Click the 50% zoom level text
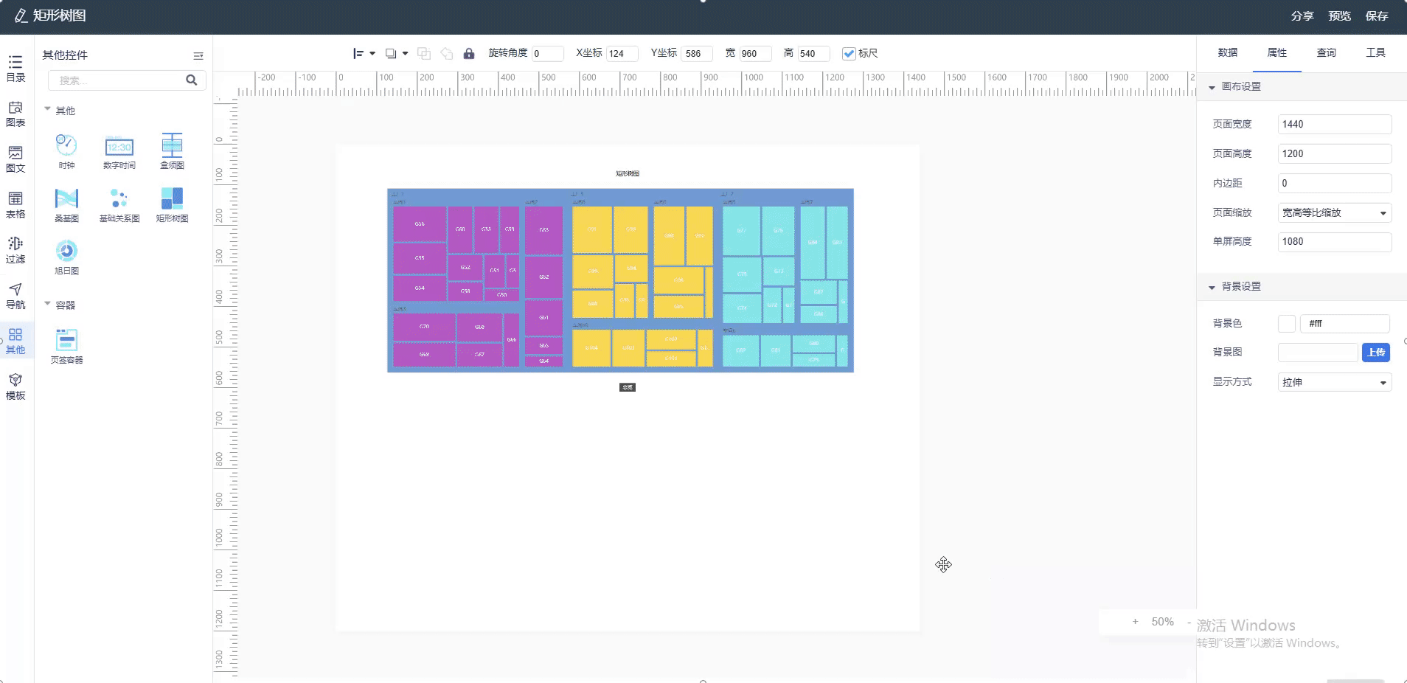Screen dimensions: 1407x683 click(1162, 622)
